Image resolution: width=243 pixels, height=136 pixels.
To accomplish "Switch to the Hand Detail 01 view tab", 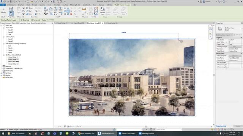I will click(x=62, y=23).
